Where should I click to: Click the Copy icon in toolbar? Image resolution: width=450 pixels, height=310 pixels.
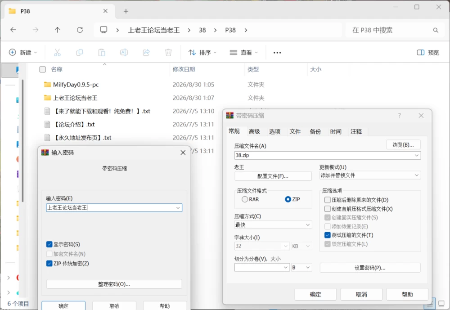(80, 53)
